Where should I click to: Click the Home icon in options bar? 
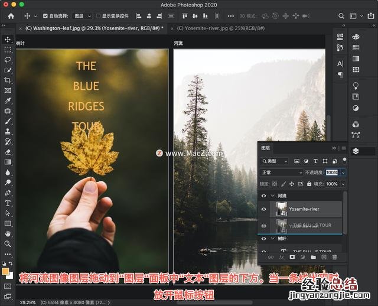point(11,16)
